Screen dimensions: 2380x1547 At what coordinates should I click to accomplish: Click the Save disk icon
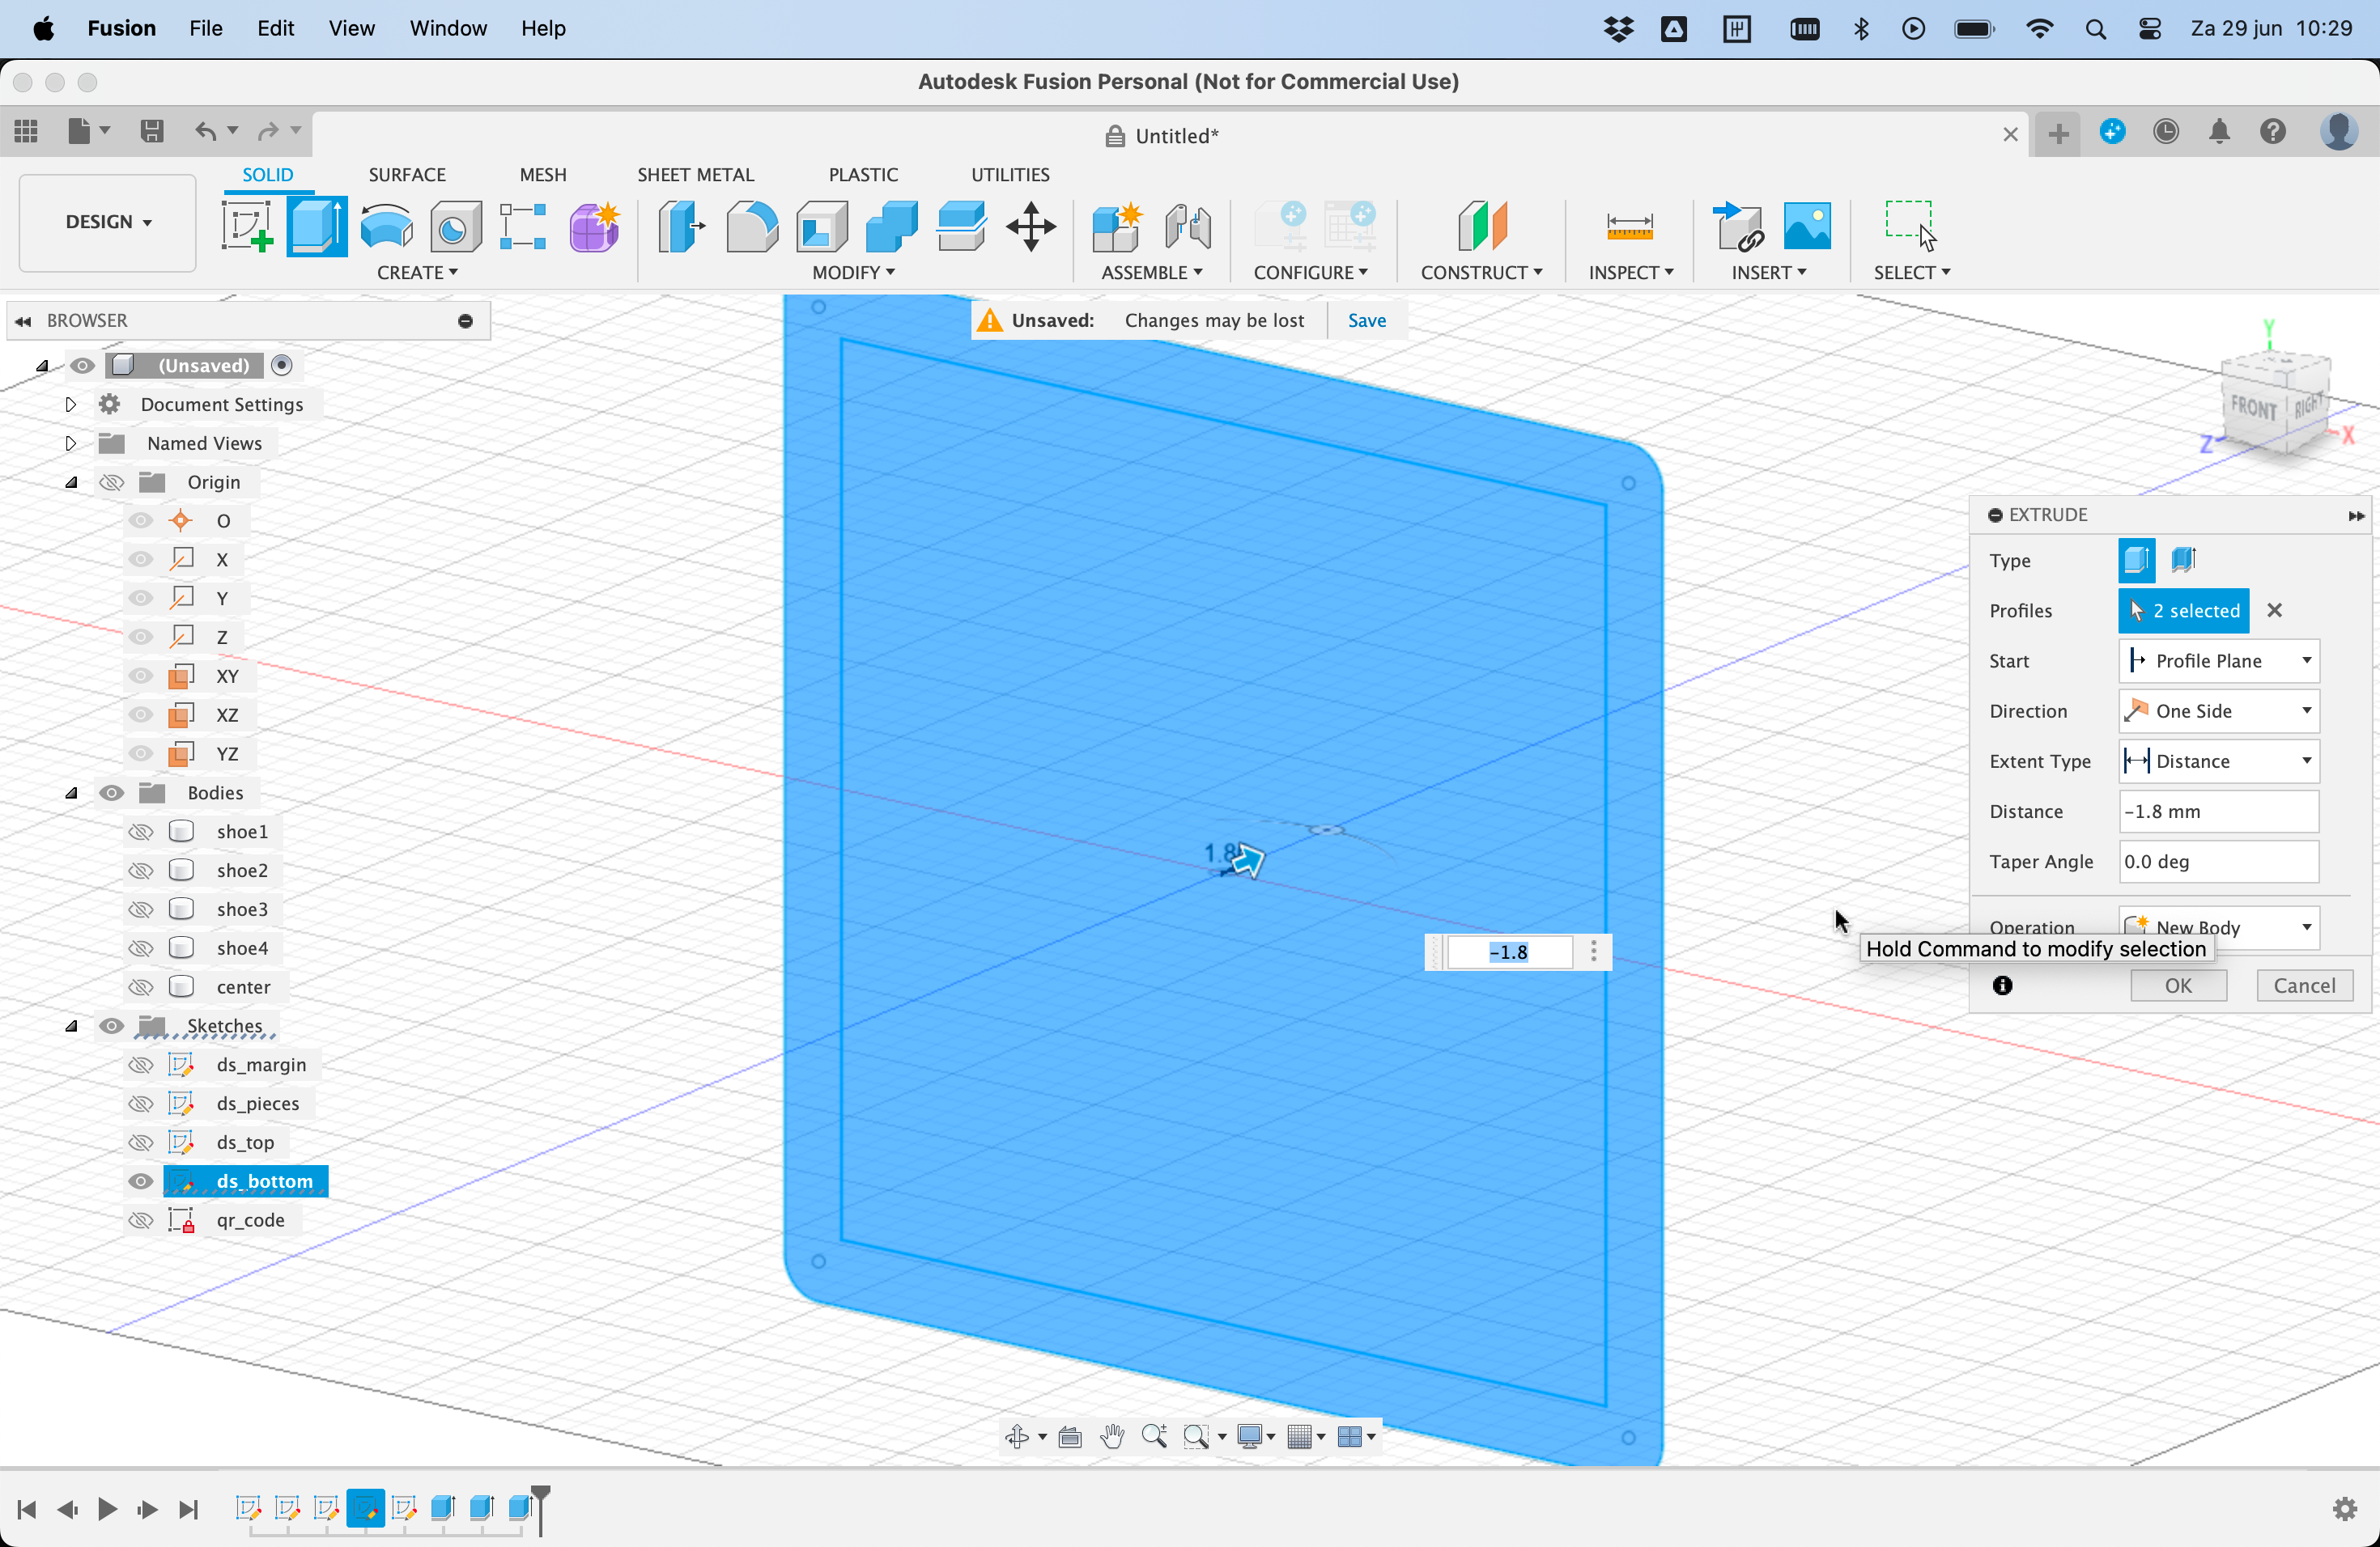[x=152, y=131]
